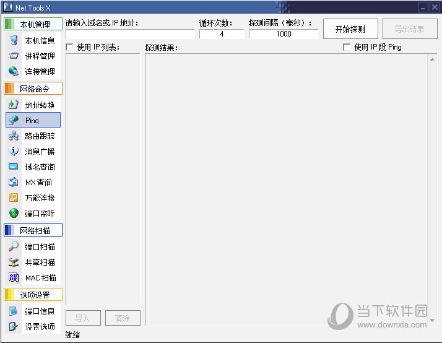Minimize the Net Tools X window
The image size is (442, 343).
pos(423,7)
